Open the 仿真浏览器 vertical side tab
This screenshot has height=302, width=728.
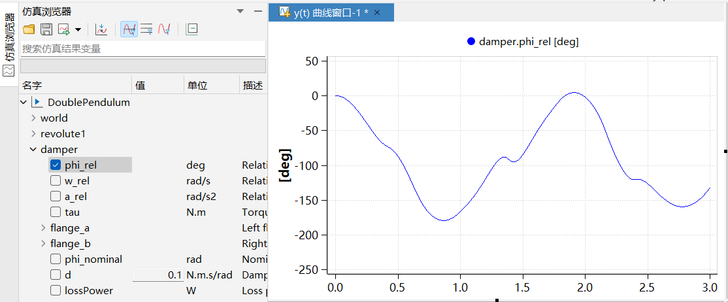pyautogui.click(x=8, y=46)
